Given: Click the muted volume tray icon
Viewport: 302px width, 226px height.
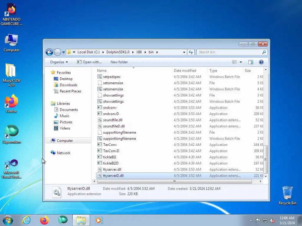Looking at the screenshot, I should (272, 220).
